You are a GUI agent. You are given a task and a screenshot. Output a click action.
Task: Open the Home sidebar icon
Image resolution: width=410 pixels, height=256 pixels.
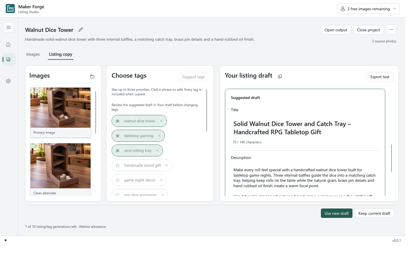click(x=8, y=45)
